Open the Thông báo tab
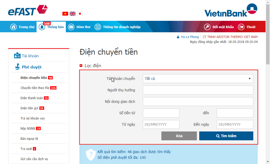 point(55,27)
